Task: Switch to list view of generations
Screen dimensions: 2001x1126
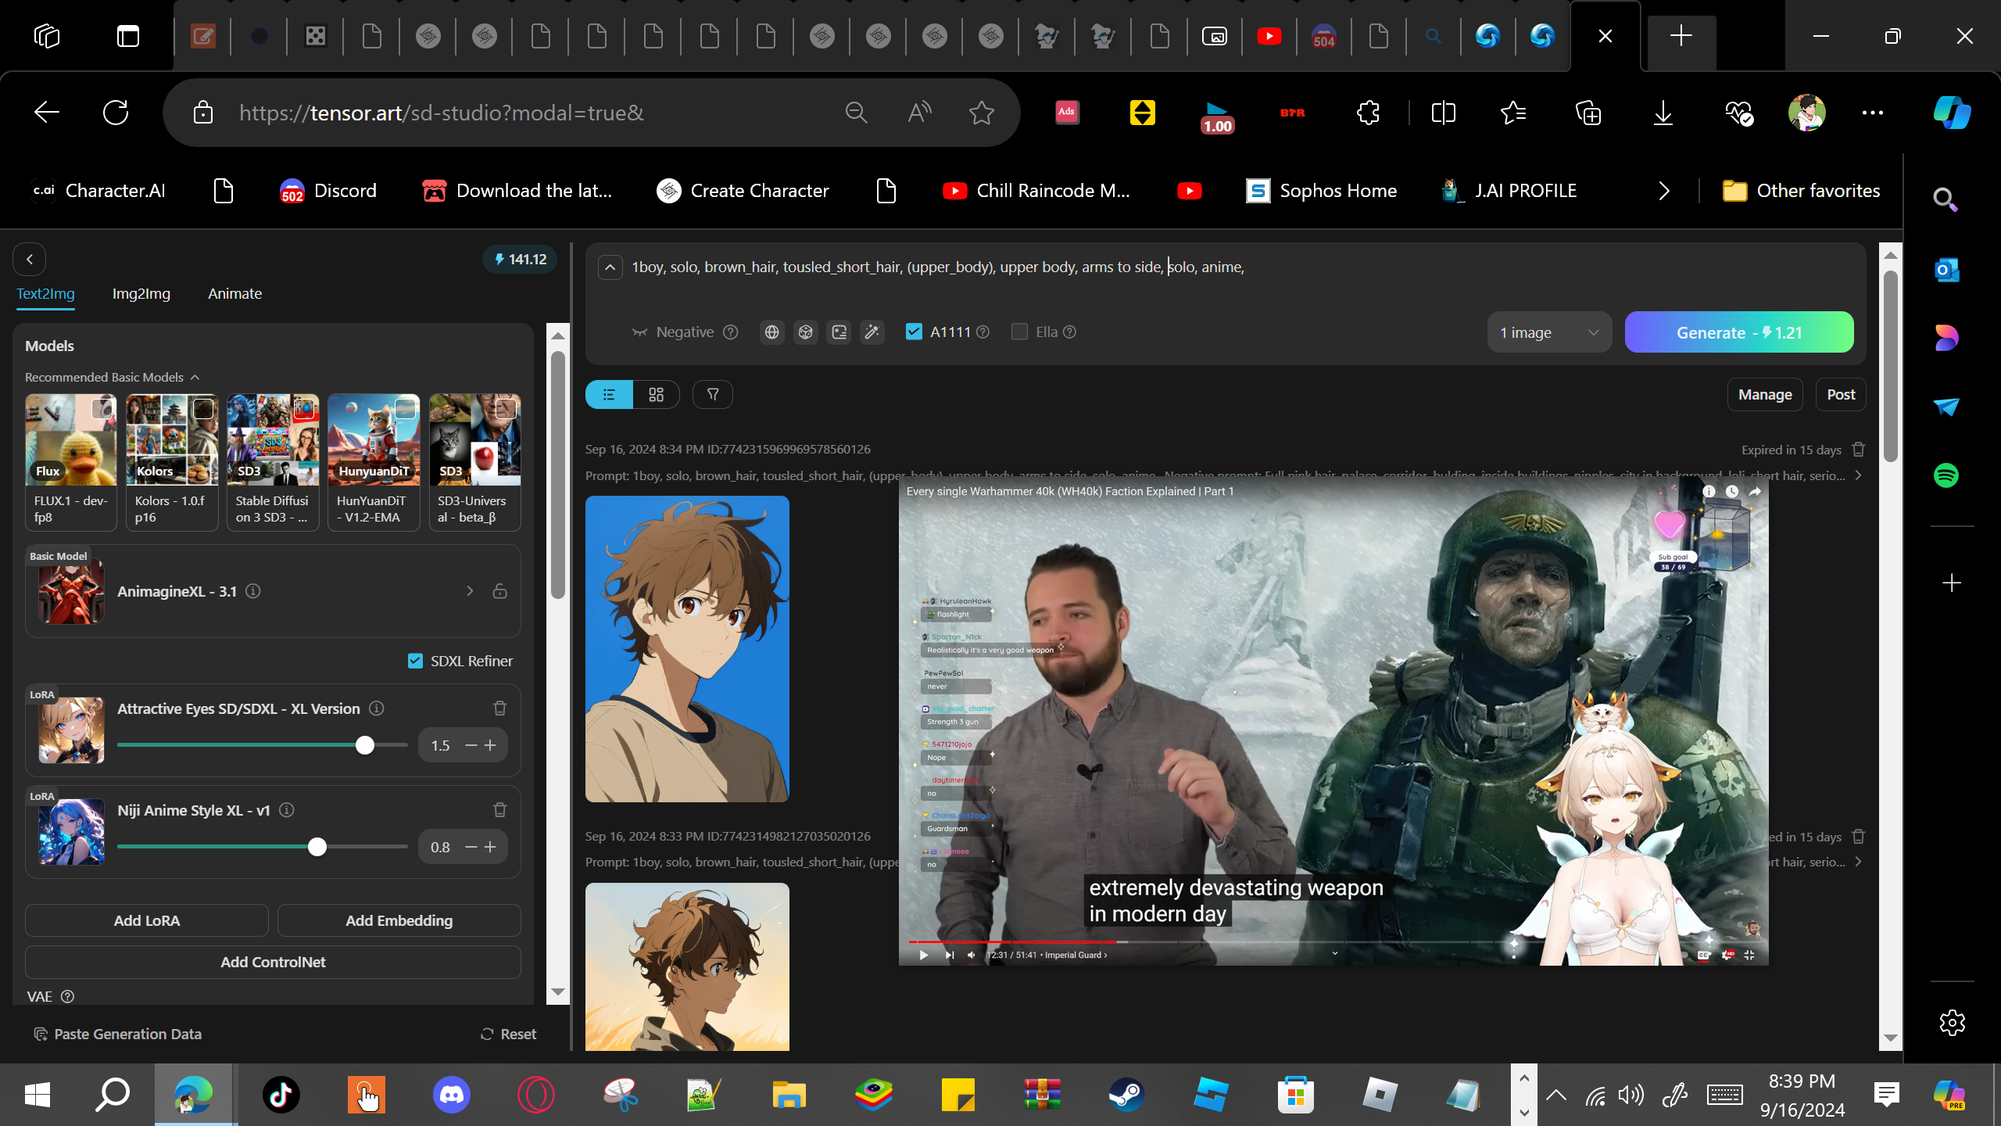Action: tap(609, 395)
